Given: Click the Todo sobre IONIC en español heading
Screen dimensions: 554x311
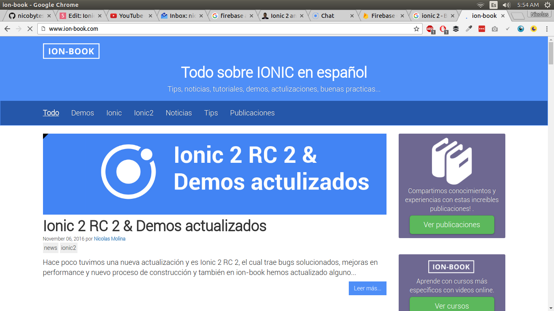Looking at the screenshot, I should [x=274, y=72].
